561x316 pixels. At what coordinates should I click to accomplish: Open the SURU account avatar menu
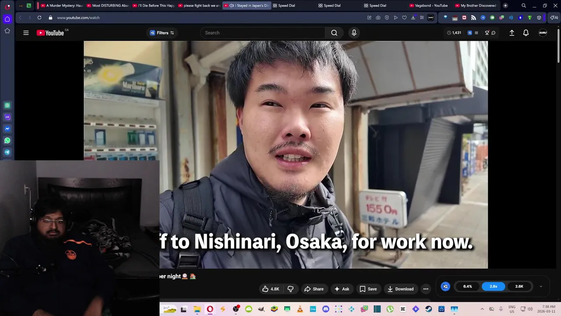(543, 33)
